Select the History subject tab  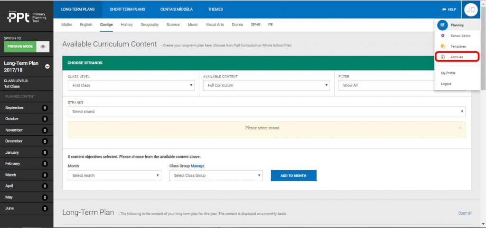pyautogui.click(x=126, y=25)
